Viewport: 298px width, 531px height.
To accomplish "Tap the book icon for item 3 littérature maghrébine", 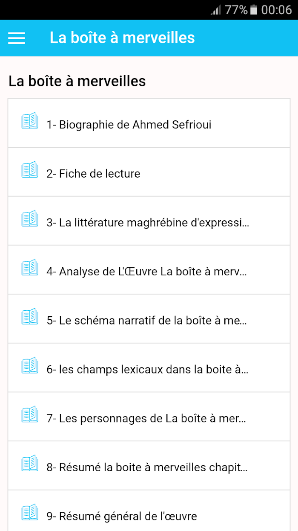I will tap(30, 219).
